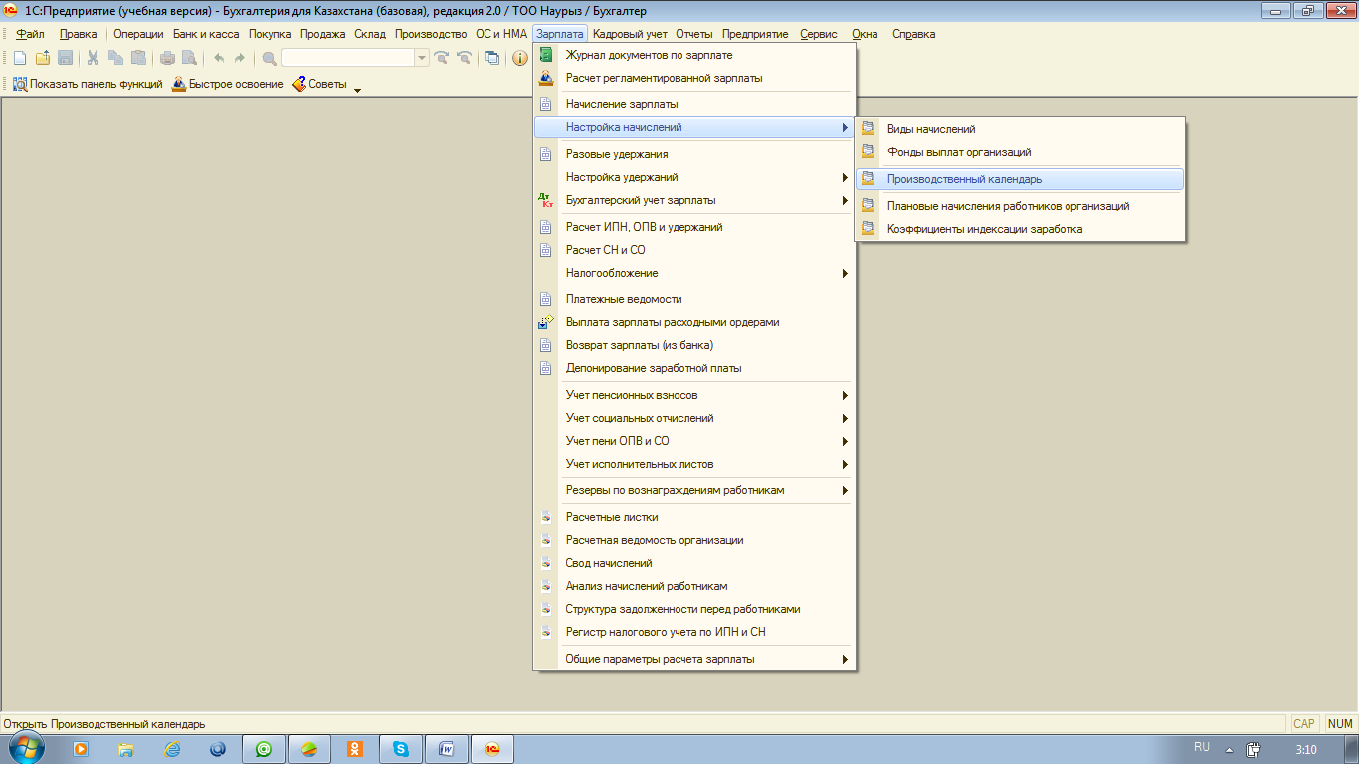
Task: Click the icon beside Виды начислений
Action: pyautogui.click(x=868, y=129)
